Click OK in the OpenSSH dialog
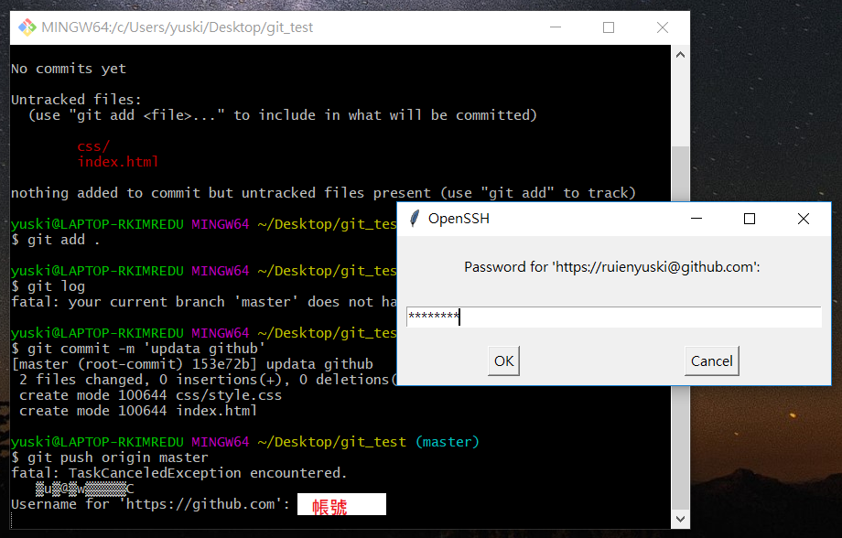 pyautogui.click(x=503, y=360)
